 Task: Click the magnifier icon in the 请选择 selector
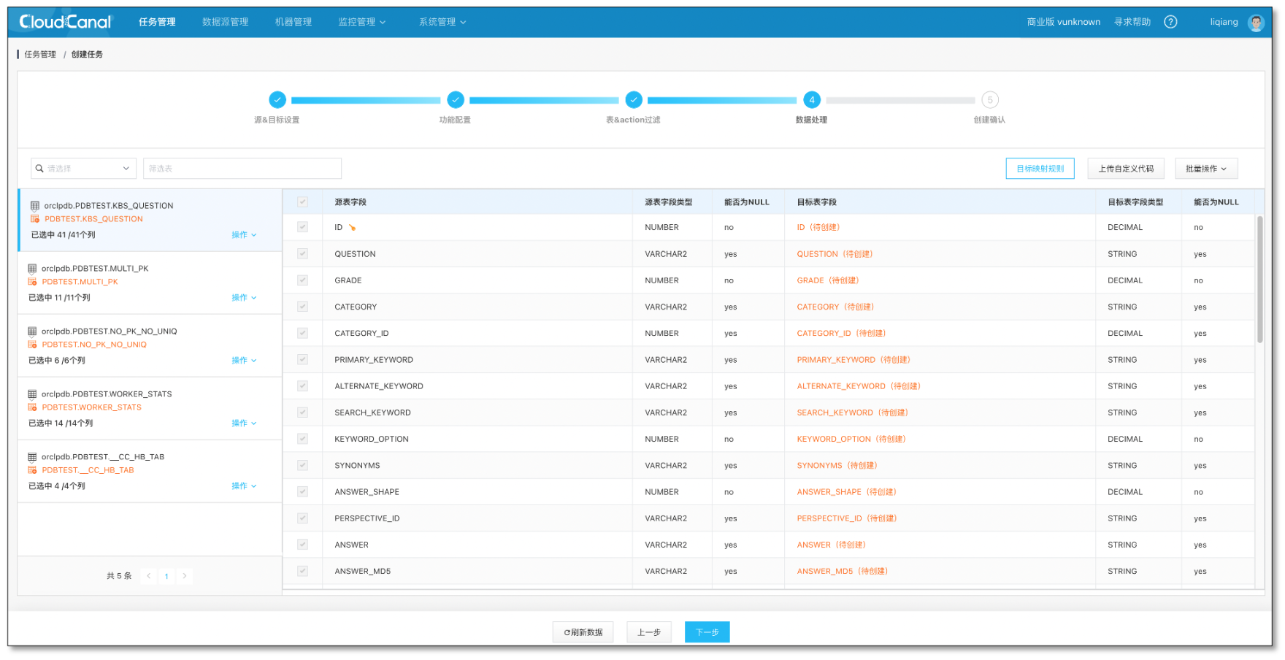coord(39,168)
